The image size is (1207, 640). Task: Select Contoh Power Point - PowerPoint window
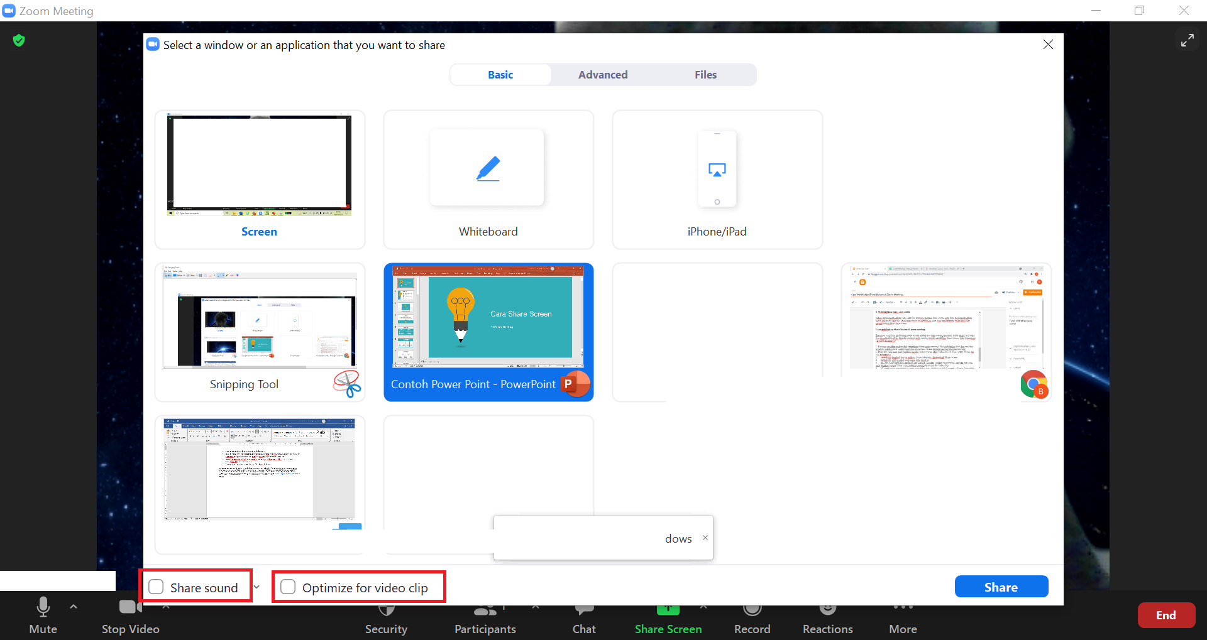[x=488, y=332]
